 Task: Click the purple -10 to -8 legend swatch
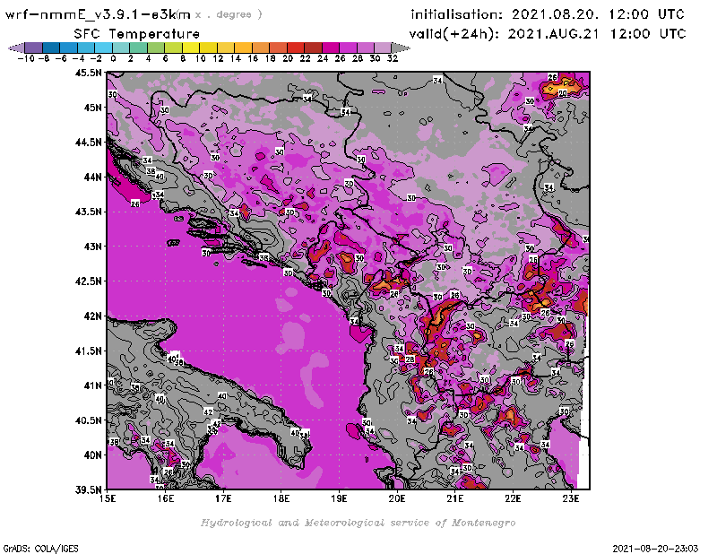point(34,48)
